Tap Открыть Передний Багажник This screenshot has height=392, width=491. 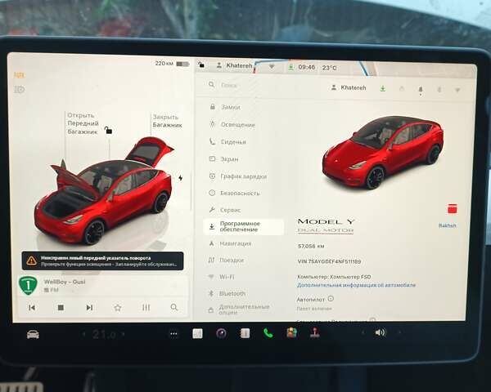tap(83, 123)
